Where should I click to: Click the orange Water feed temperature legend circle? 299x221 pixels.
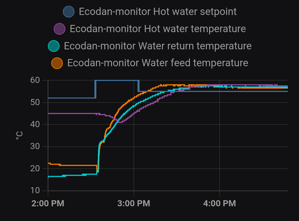point(57,63)
